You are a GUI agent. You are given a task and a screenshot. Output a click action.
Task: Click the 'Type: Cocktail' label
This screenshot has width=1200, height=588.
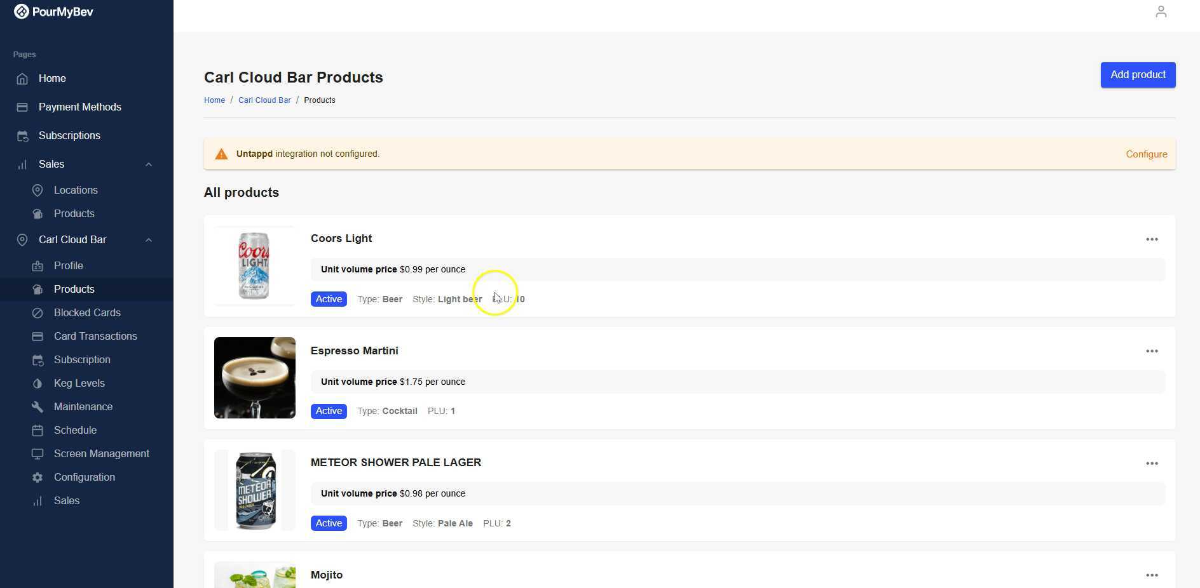(387, 411)
